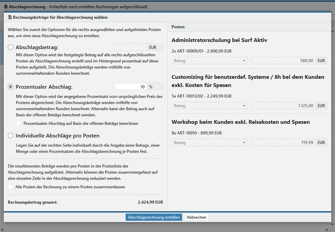This screenshot has width=335, height=232.
Task: Click the left arrow of horizontal scrollbar
Action: 3,229
